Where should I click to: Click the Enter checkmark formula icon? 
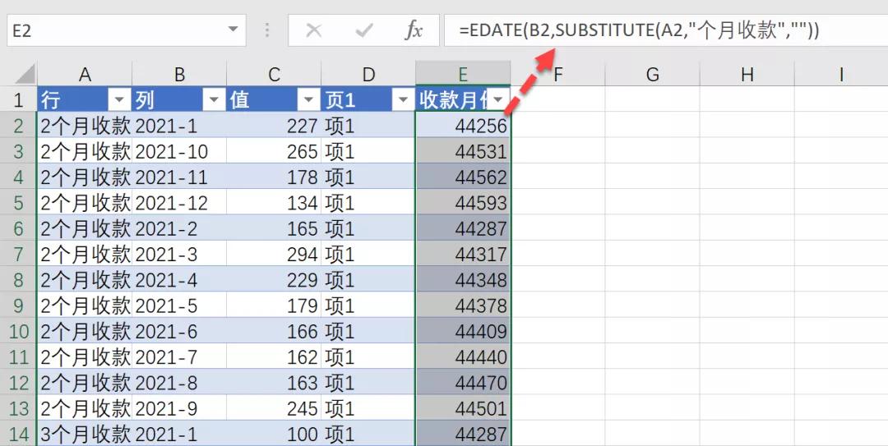364,31
